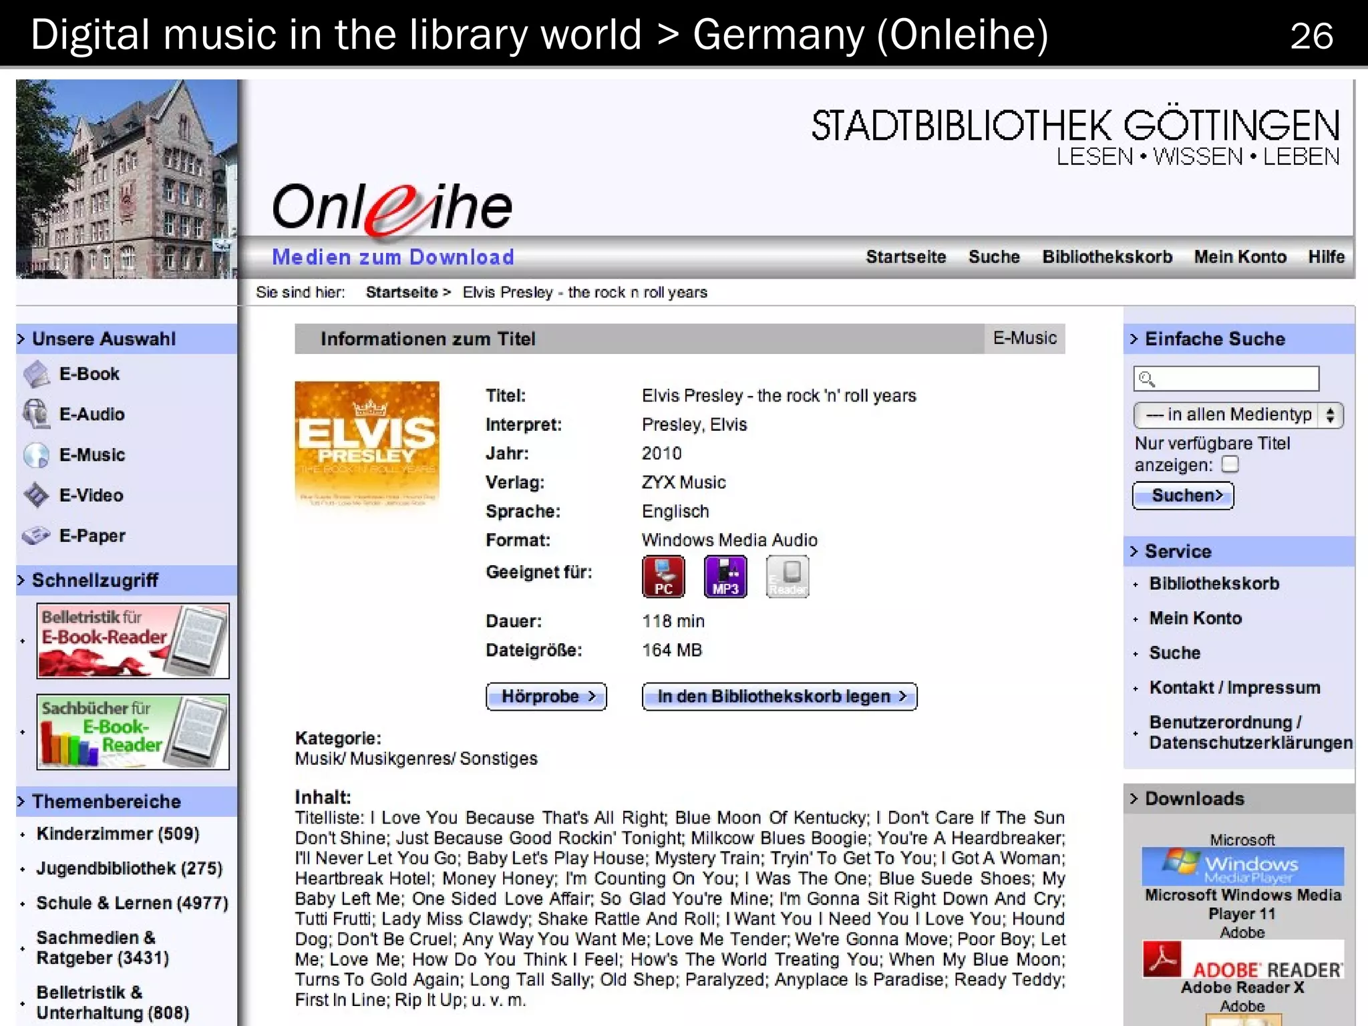
Task: Click the Adobe Reader PDF icon
Action: click(x=1162, y=959)
